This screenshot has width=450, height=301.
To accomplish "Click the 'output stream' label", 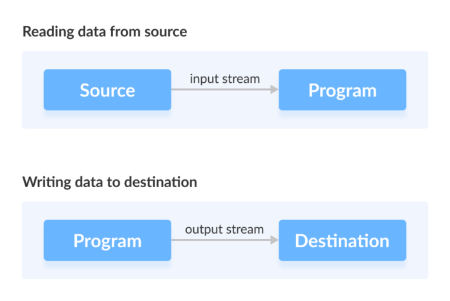I will click(x=224, y=230).
